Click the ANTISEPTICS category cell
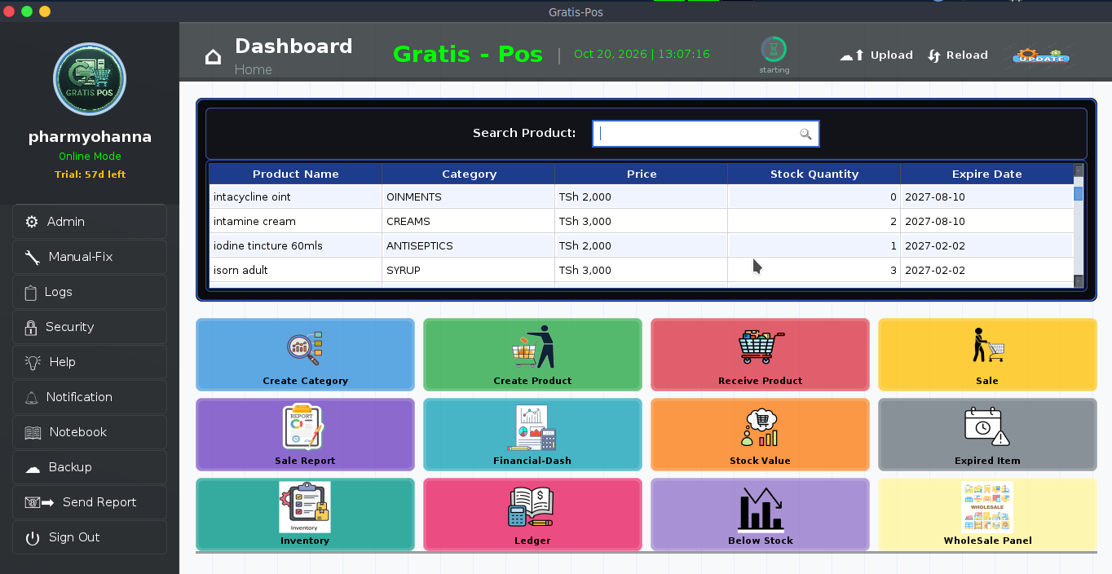The width and height of the screenshot is (1112, 574). [x=469, y=245]
